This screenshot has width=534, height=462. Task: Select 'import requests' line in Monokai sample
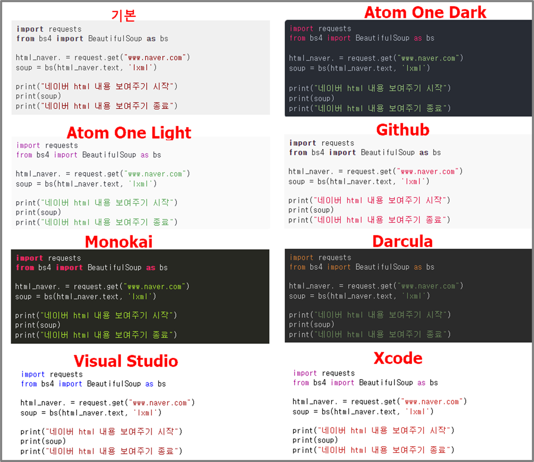click(x=49, y=258)
